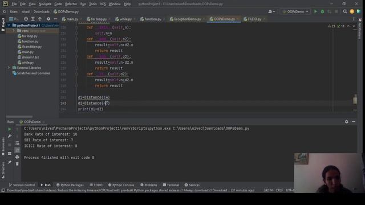
Task: Toggle tool windows quick access icon in status bar
Action: (3, 190)
